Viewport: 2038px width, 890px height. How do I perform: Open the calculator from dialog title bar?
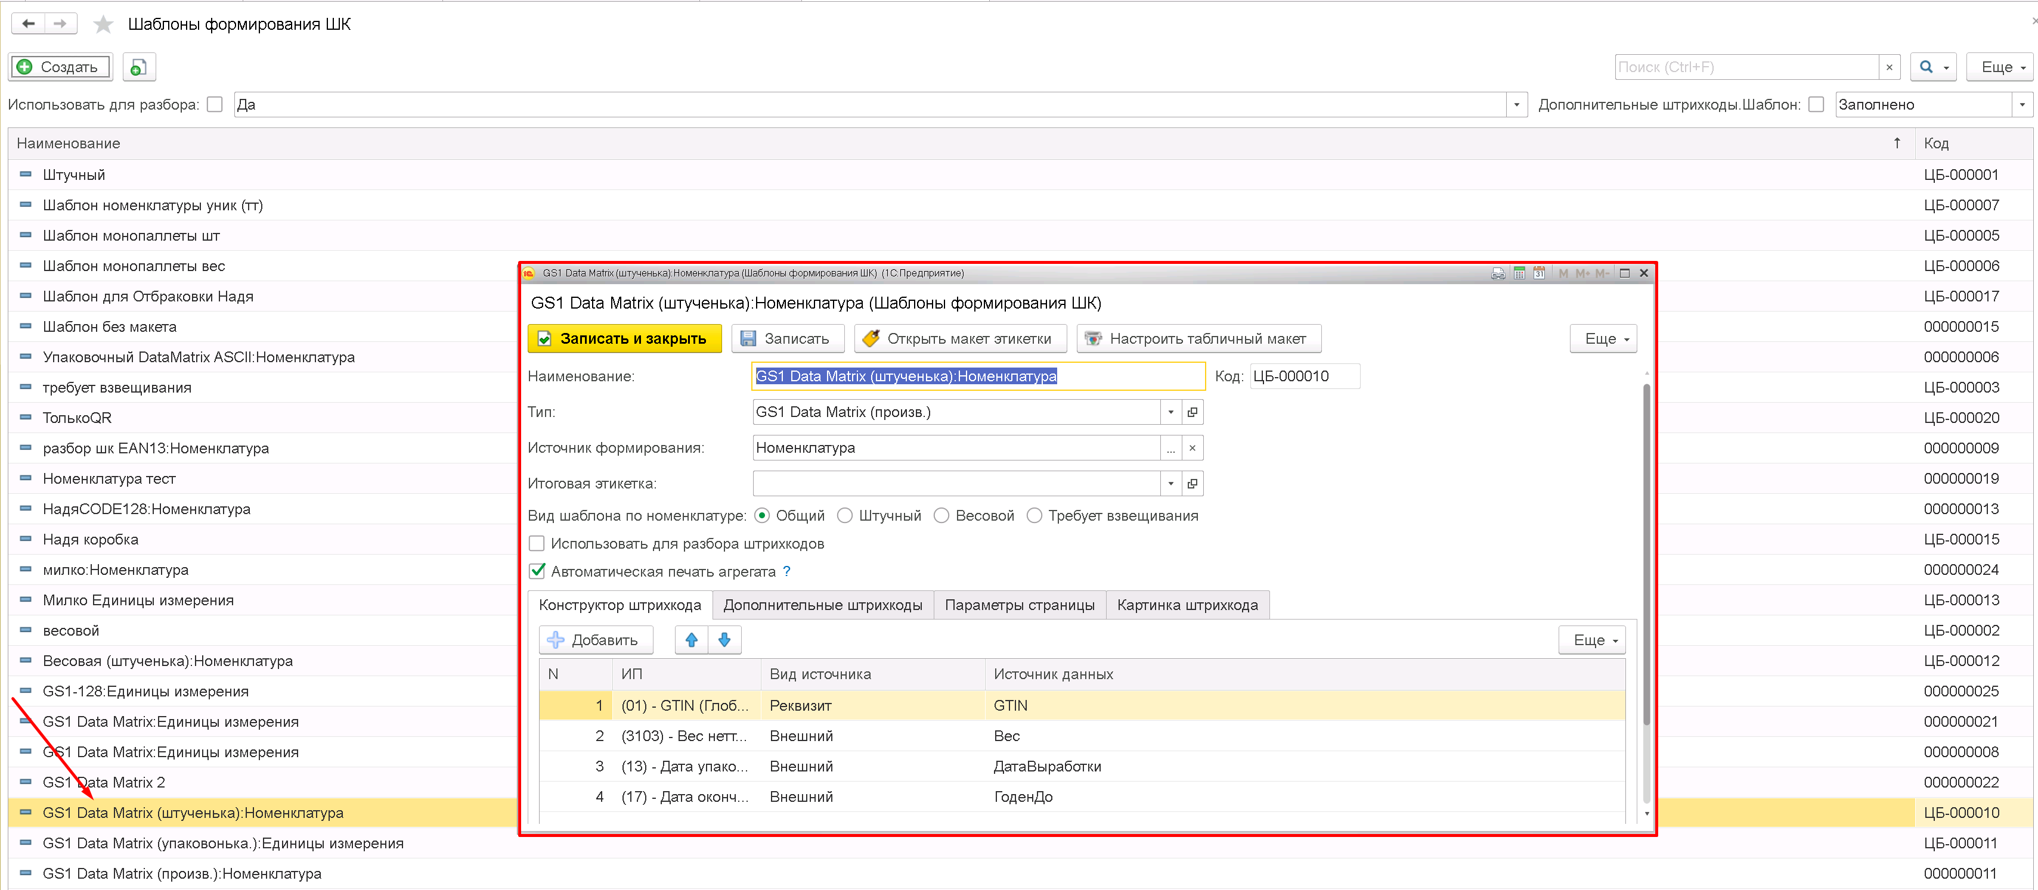(1519, 273)
